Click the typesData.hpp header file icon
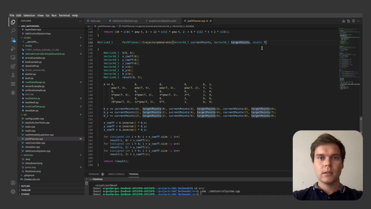The width and height of the screenshot is (371, 209). [x=23, y=29]
